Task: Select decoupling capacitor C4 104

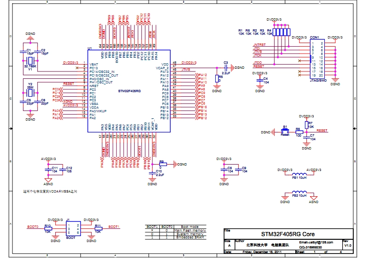Action: click(260, 80)
